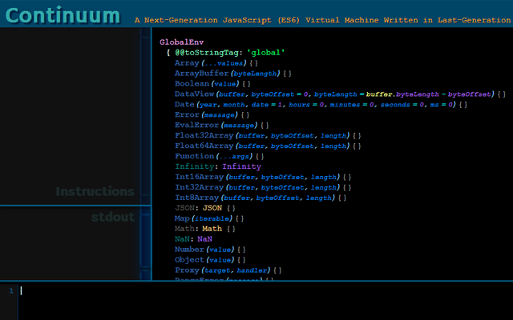The height and width of the screenshot is (320, 513).
Task: Click the Infinity property value
Action: [x=241, y=166]
